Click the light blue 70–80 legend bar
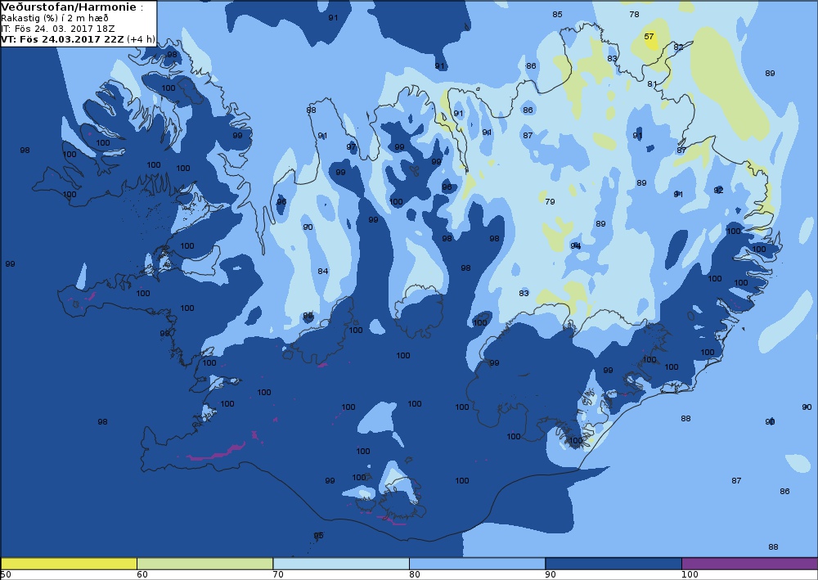 coord(340,564)
